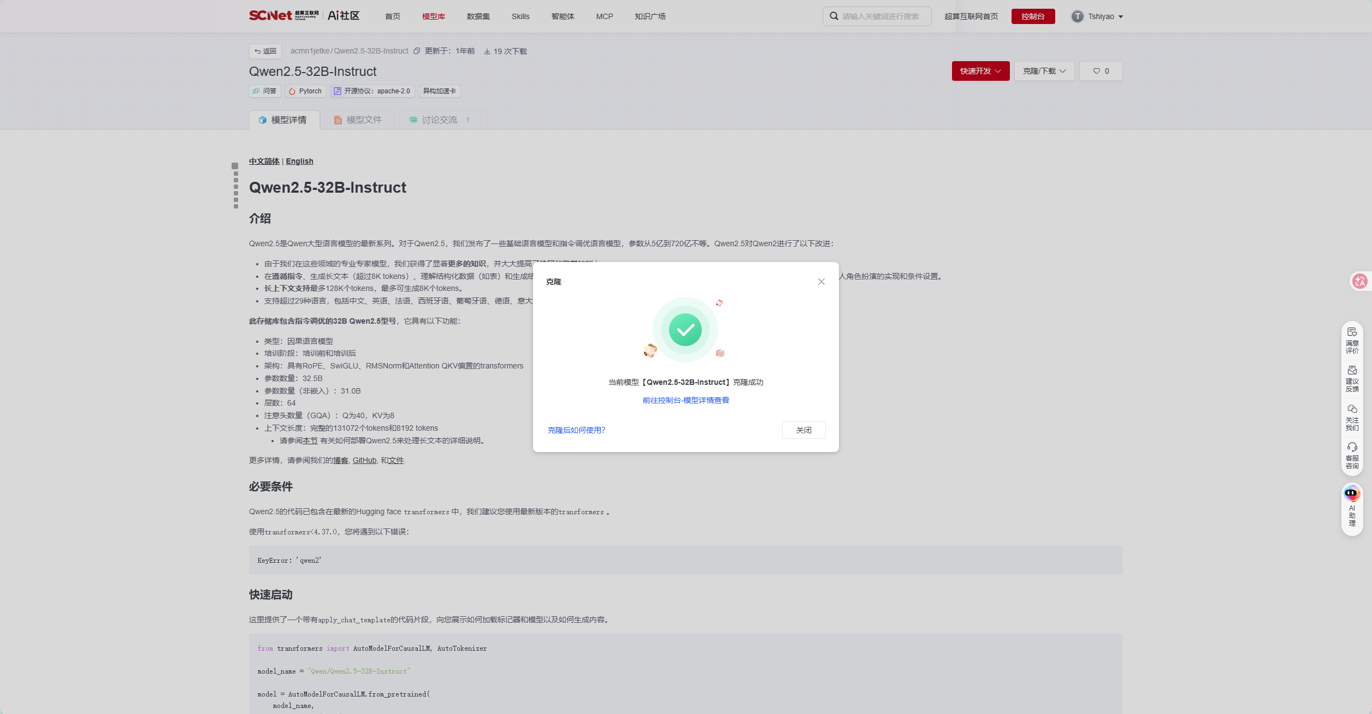Open the Tshiyao user menu

click(x=1097, y=16)
